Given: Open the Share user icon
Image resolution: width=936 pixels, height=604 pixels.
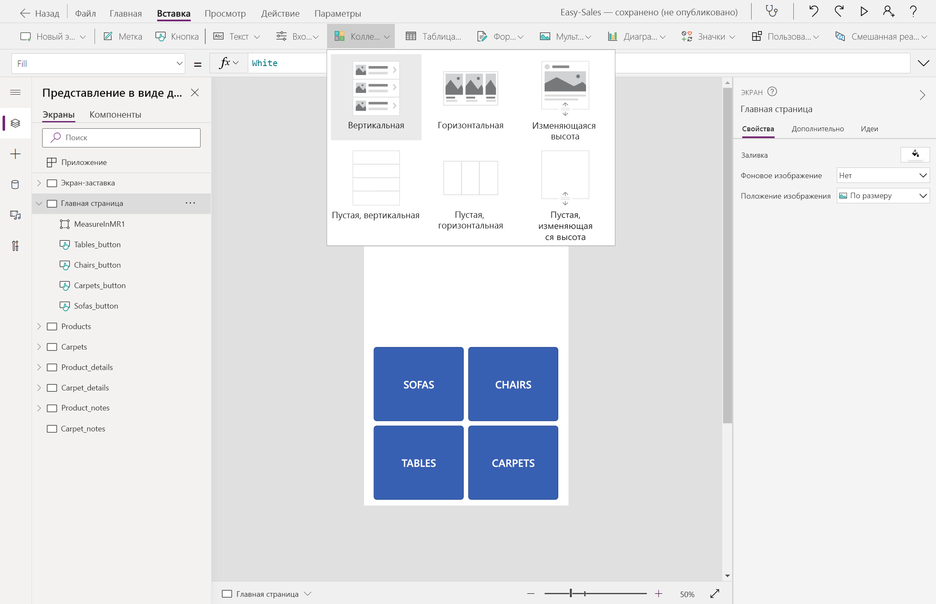Looking at the screenshot, I should coord(888,12).
